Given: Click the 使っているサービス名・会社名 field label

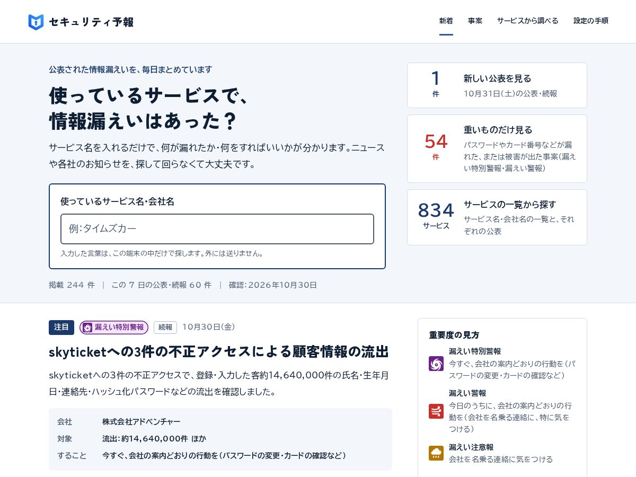Looking at the screenshot, I should [117, 201].
